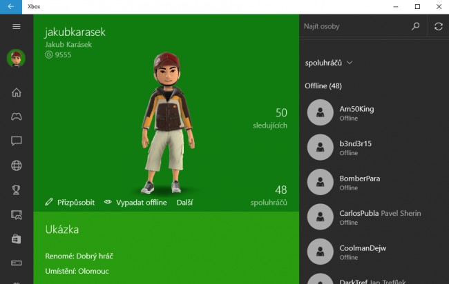Viewport: 449px width, 284px height.
Task: Open the Messages chat icon
Action: (17, 141)
